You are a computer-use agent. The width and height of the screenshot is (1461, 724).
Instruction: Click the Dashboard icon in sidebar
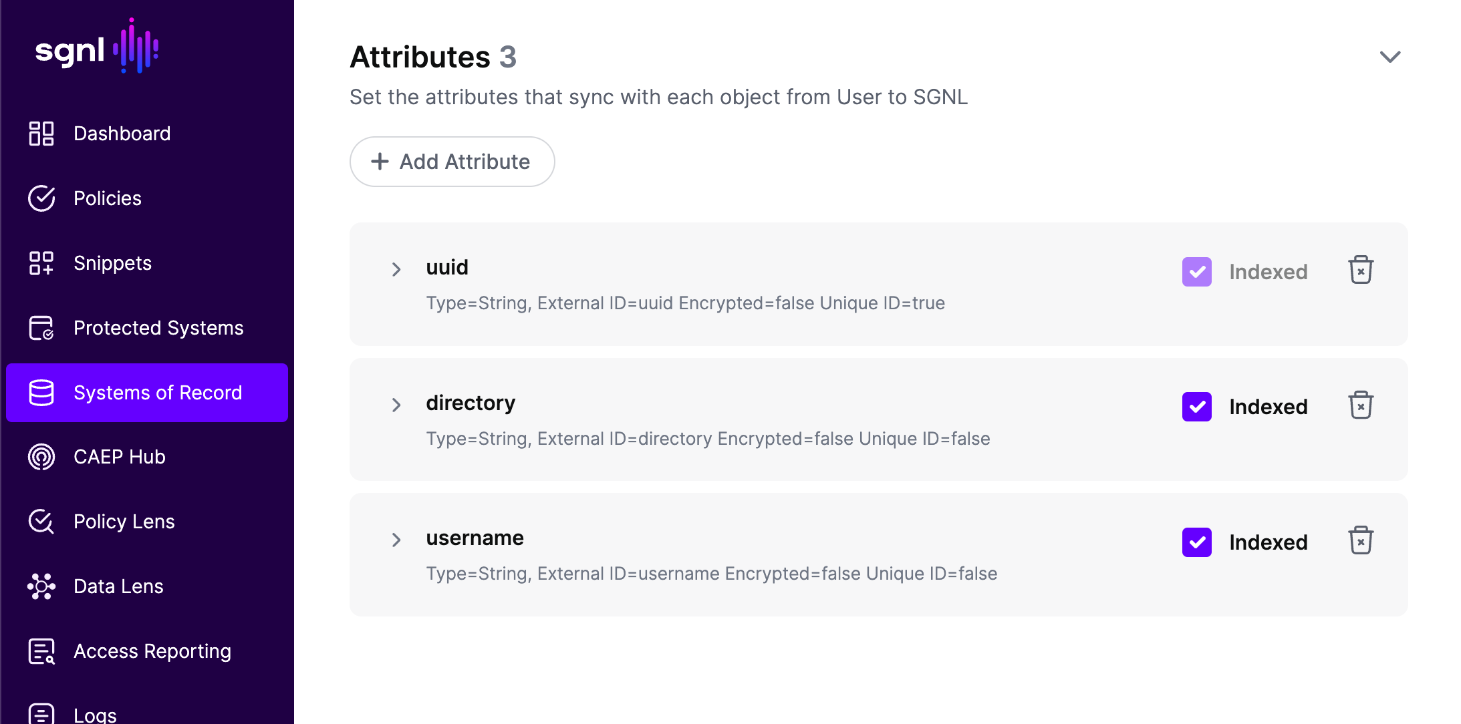42,132
